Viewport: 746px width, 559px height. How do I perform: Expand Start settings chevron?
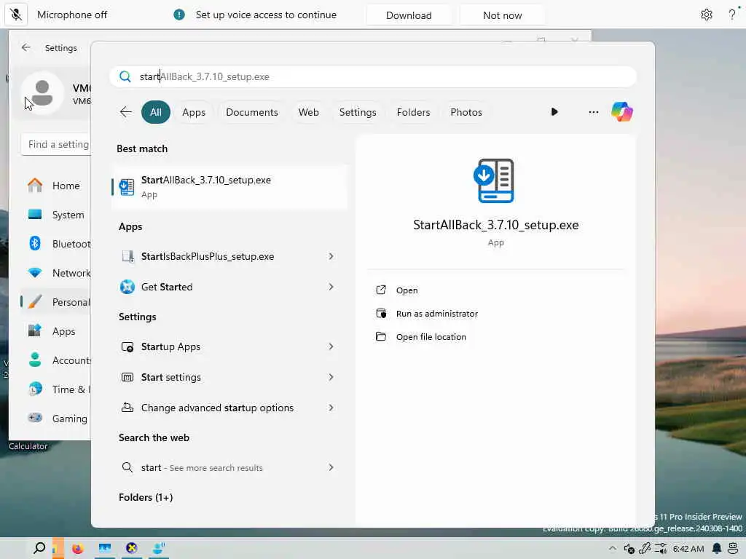pyautogui.click(x=331, y=378)
